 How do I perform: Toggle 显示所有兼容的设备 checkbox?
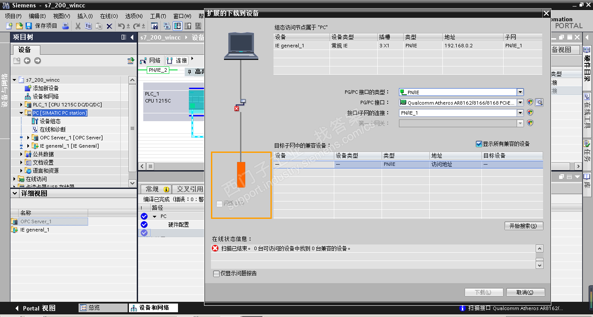(479, 144)
